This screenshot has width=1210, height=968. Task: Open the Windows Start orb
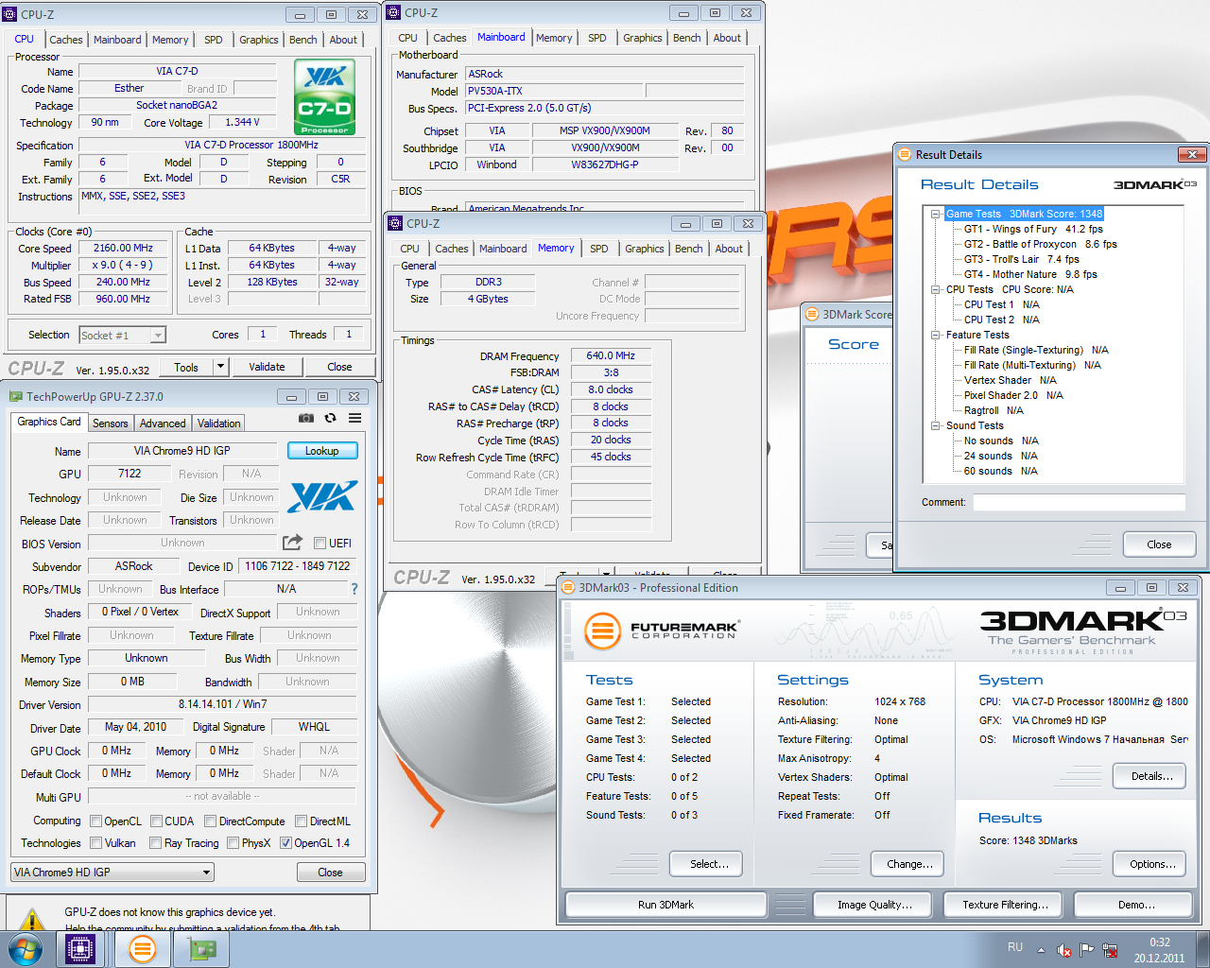pos(26,949)
